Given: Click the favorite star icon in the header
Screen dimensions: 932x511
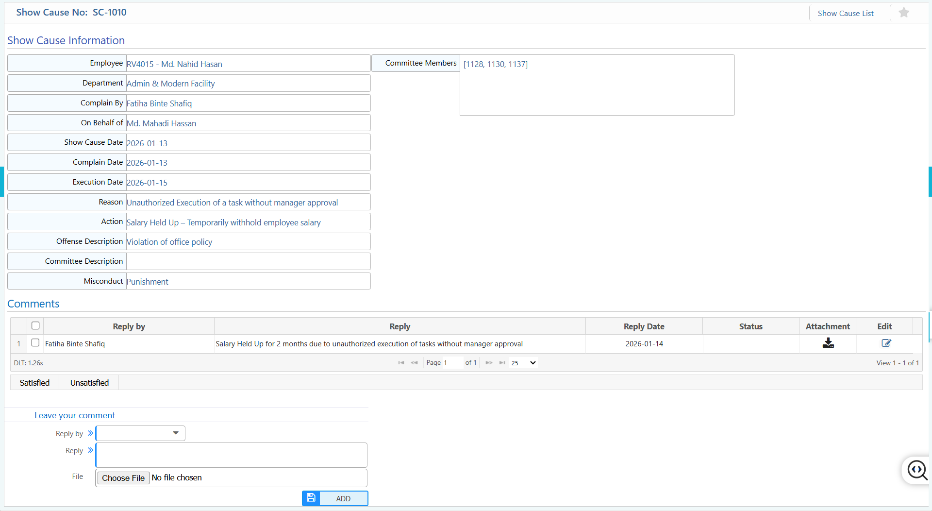Looking at the screenshot, I should [904, 12].
